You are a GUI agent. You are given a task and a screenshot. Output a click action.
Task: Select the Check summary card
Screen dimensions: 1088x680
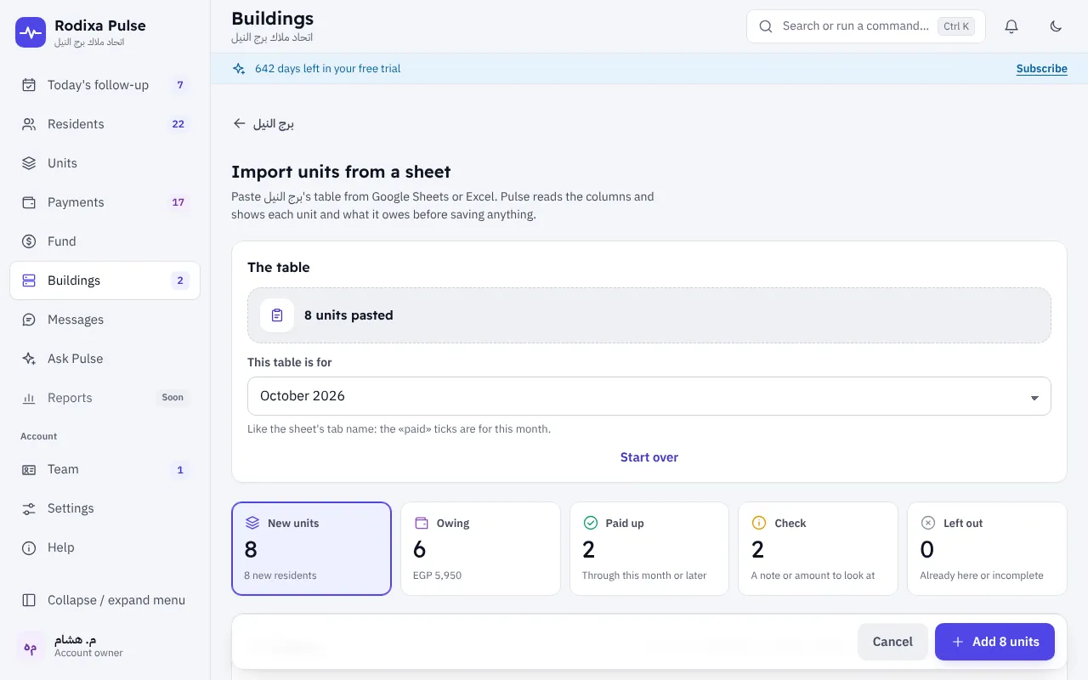(818, 548)
